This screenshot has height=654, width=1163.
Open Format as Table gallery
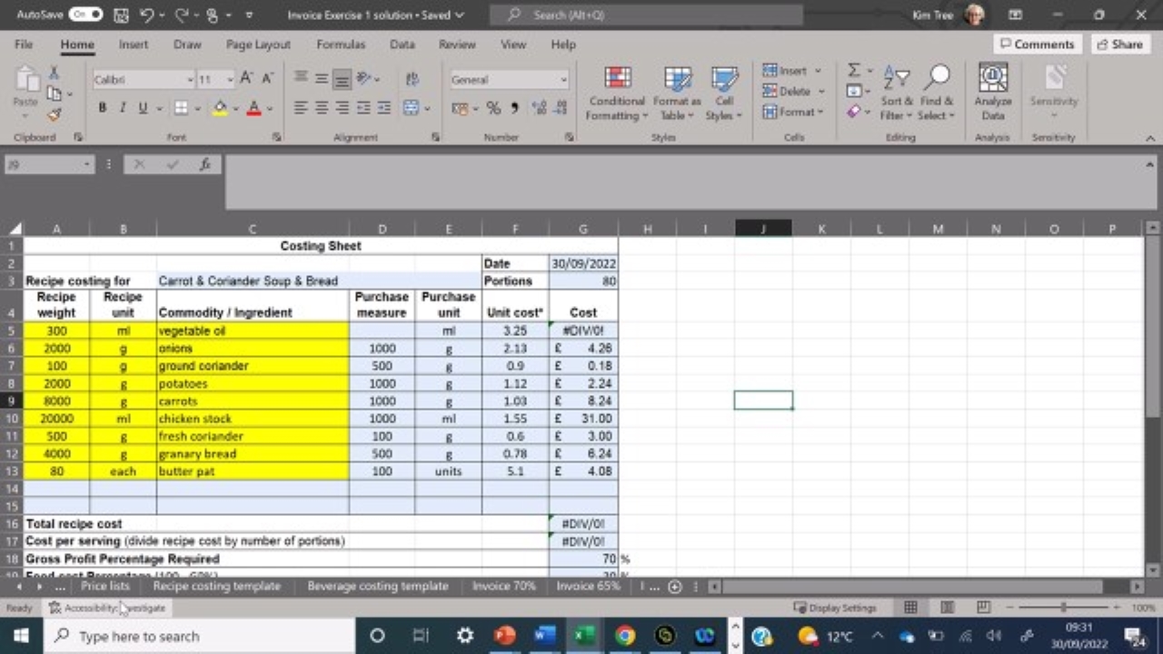pyautogui.click(x=677, y=94)
